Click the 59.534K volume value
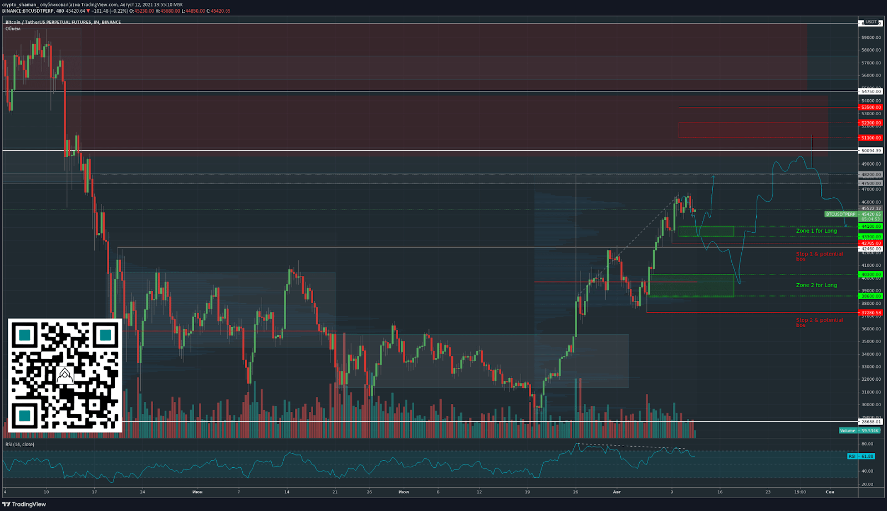Screen dimensions: 887x511 pos(870,431)
